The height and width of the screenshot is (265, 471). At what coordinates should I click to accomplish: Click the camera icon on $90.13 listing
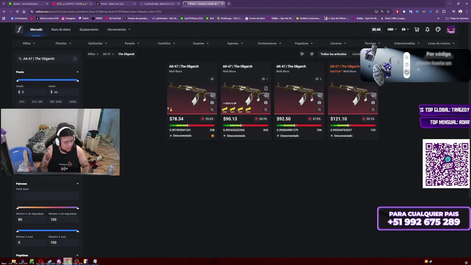click(x=266, y=103)
